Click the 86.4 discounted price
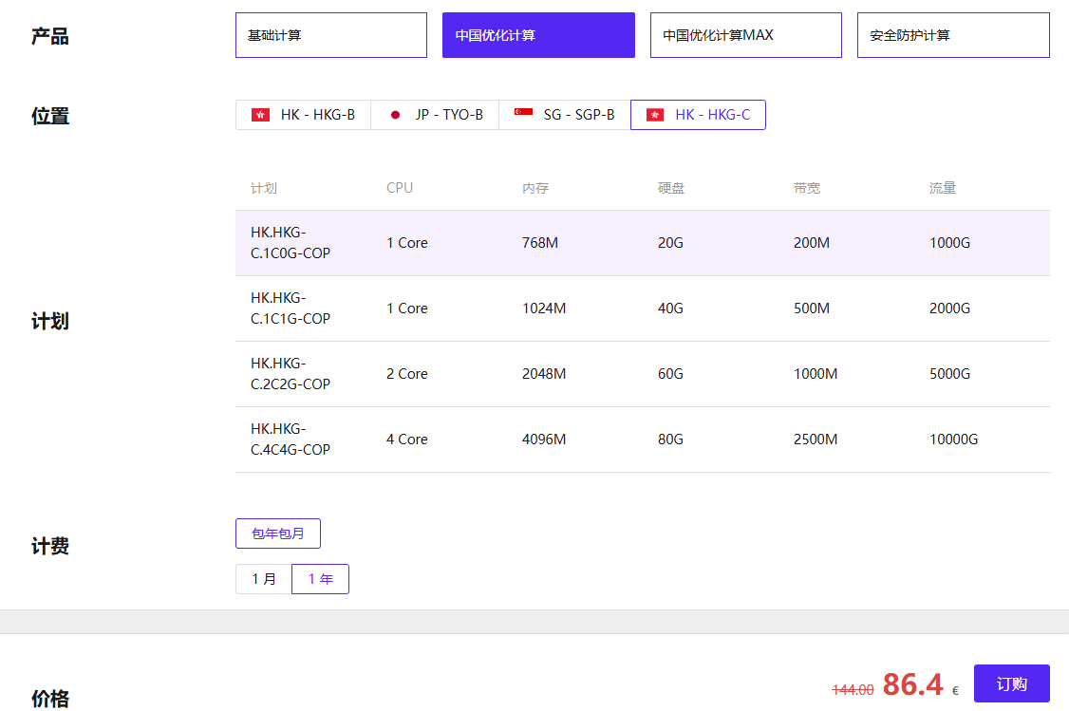Screen dimensions: 1069x711 [912, 684]
